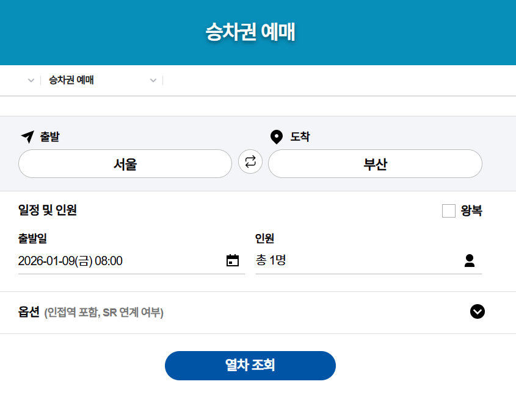The image size is (516, 398).
Task: Expand options with the circled down arrow
Action: (x=478, y=311)
